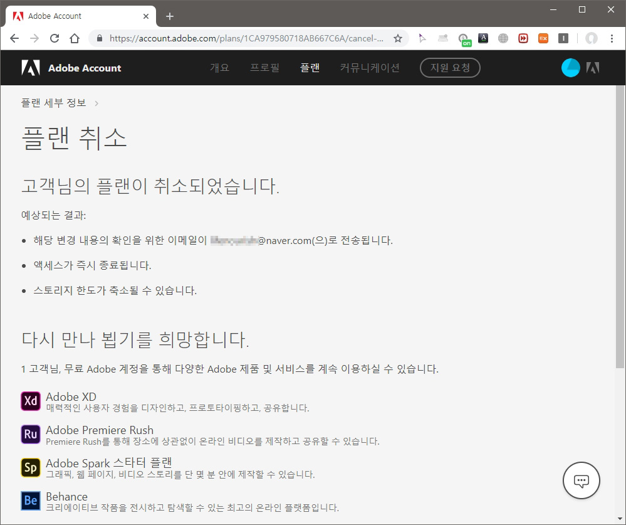626x525 pixels.
Task: Open the Premiere Rush Ru icon
Action: 30,434
